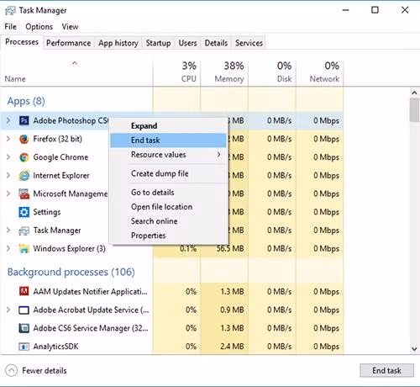Screen dimensions: 420x387
Task: Switch to the Startup tab
Action: click(x=158, y=43)
